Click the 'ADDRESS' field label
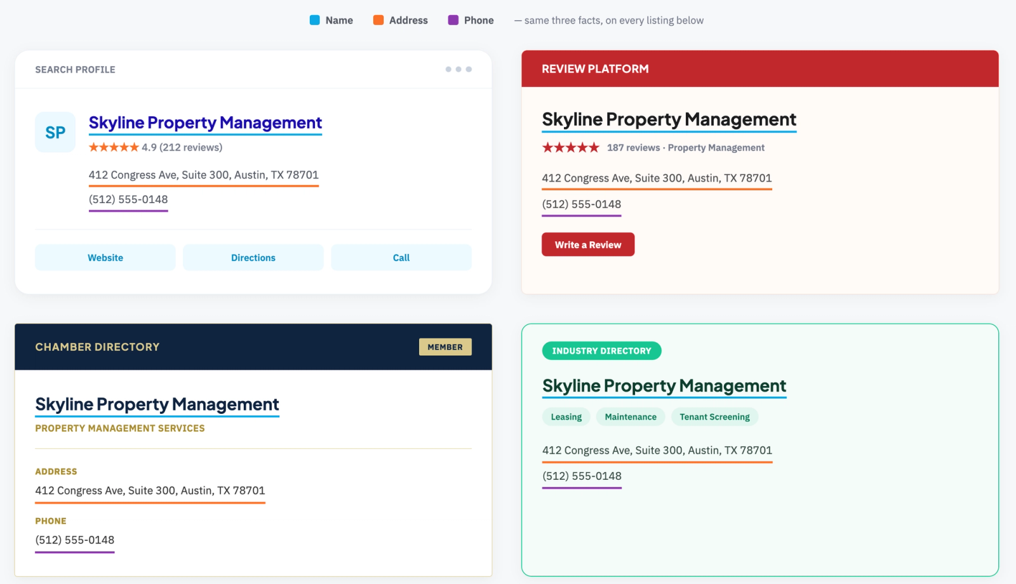1016x584 pixels. coord(56,472)
